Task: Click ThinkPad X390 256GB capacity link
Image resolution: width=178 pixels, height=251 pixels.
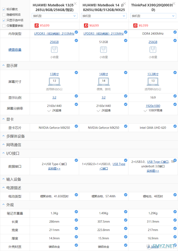Action: [153, 42]
